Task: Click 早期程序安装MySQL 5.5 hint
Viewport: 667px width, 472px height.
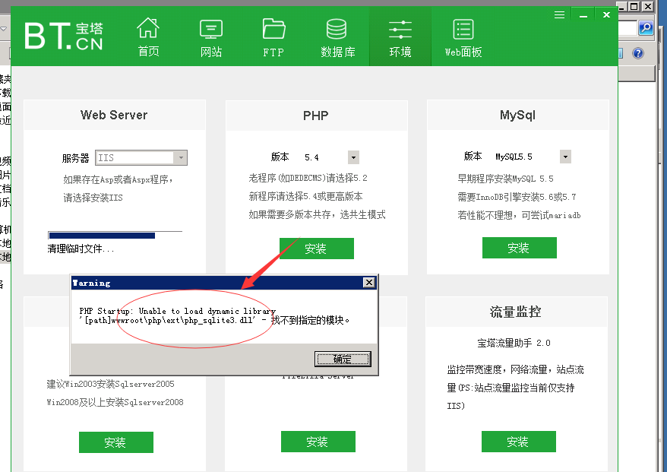Action: [505, 179]
